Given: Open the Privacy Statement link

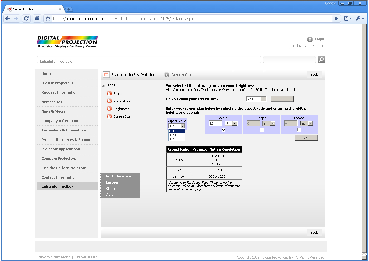Looking at the screenshot, I should coord(54,257).
